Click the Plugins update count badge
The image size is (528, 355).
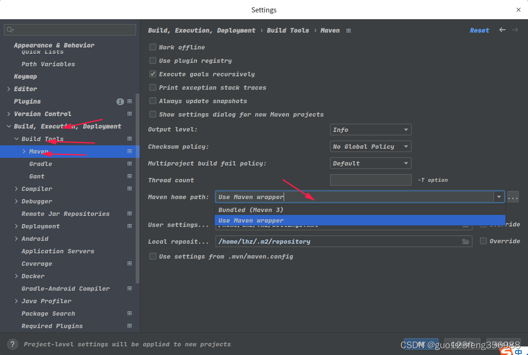point(120,102)
